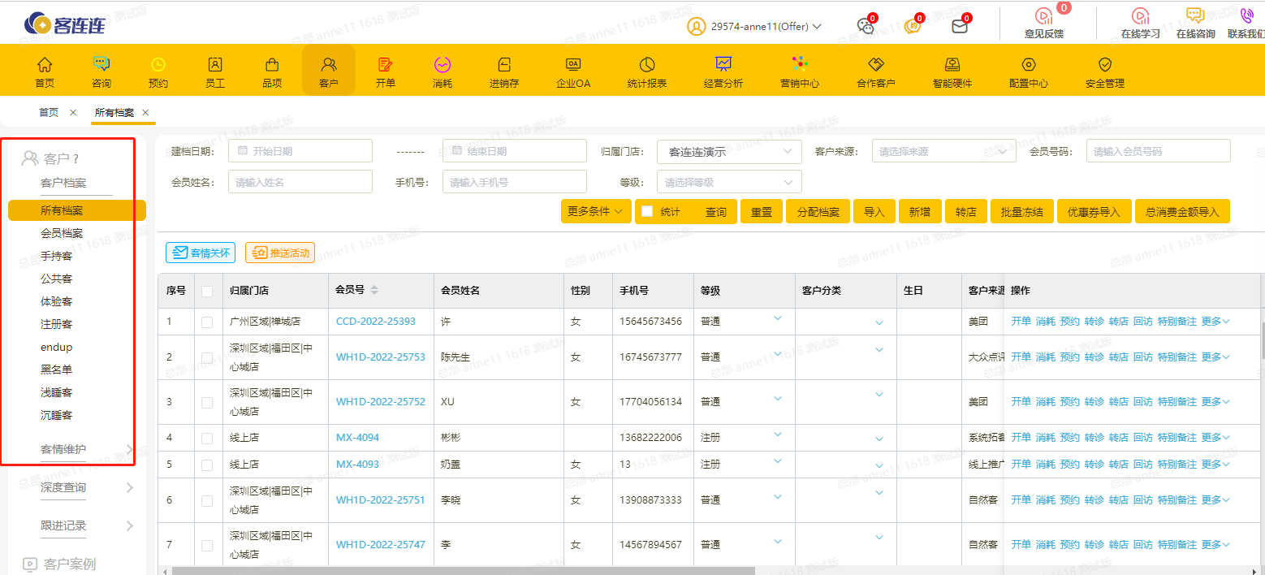Open the mail envelope notification icon
The image size is (1265, 575).
point(960,26)
